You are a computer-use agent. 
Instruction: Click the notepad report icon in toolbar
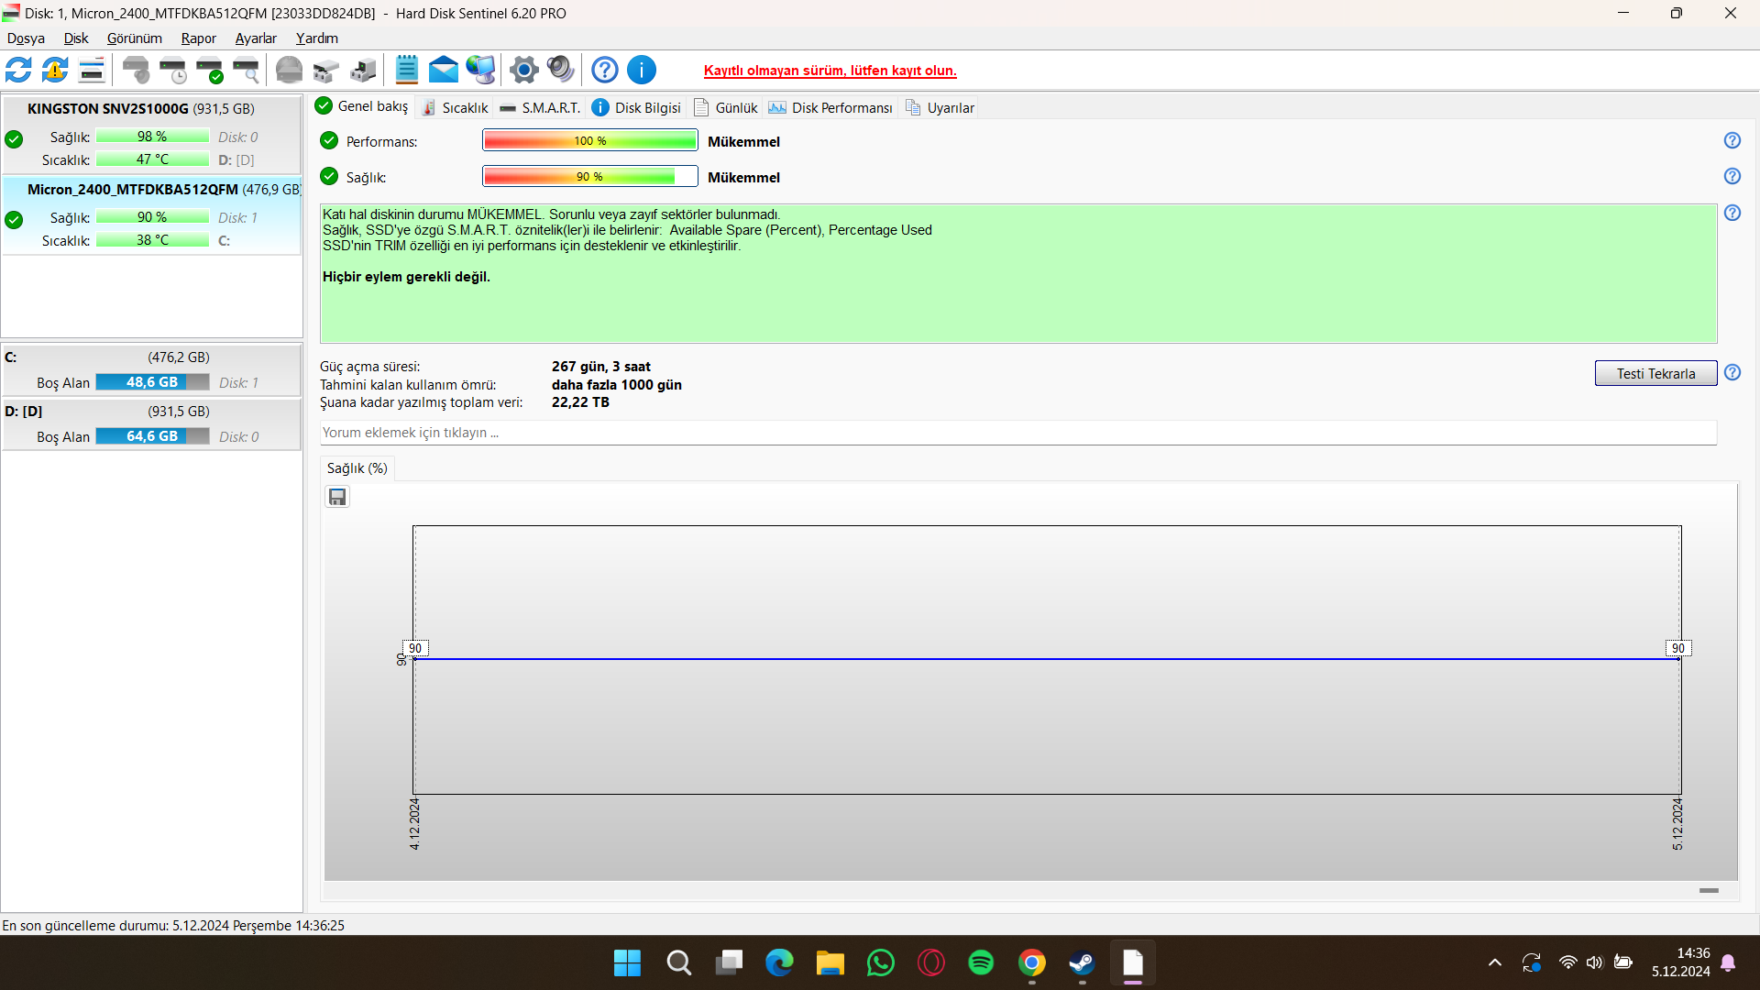(x=406, y=70)
